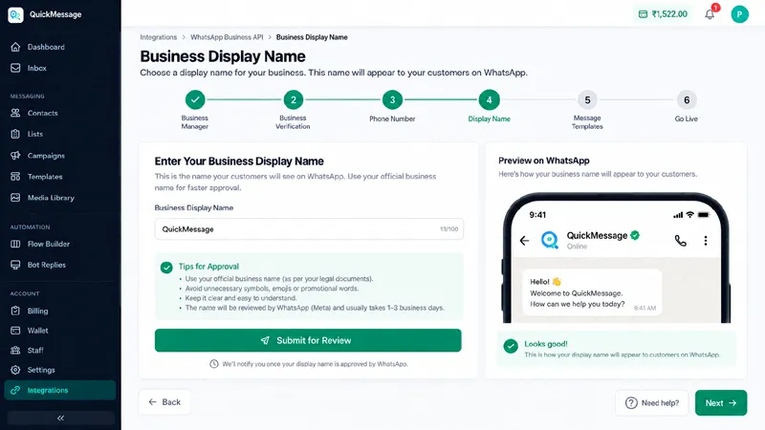This screenshot has width=765, height=430.
Task: Click the 'Looks good!' text
Action: (546, 344)
